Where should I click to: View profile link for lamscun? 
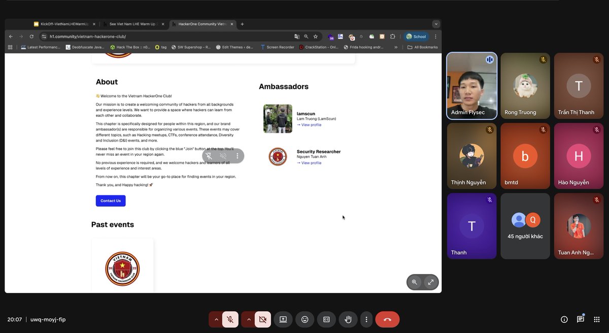point(309,125)
